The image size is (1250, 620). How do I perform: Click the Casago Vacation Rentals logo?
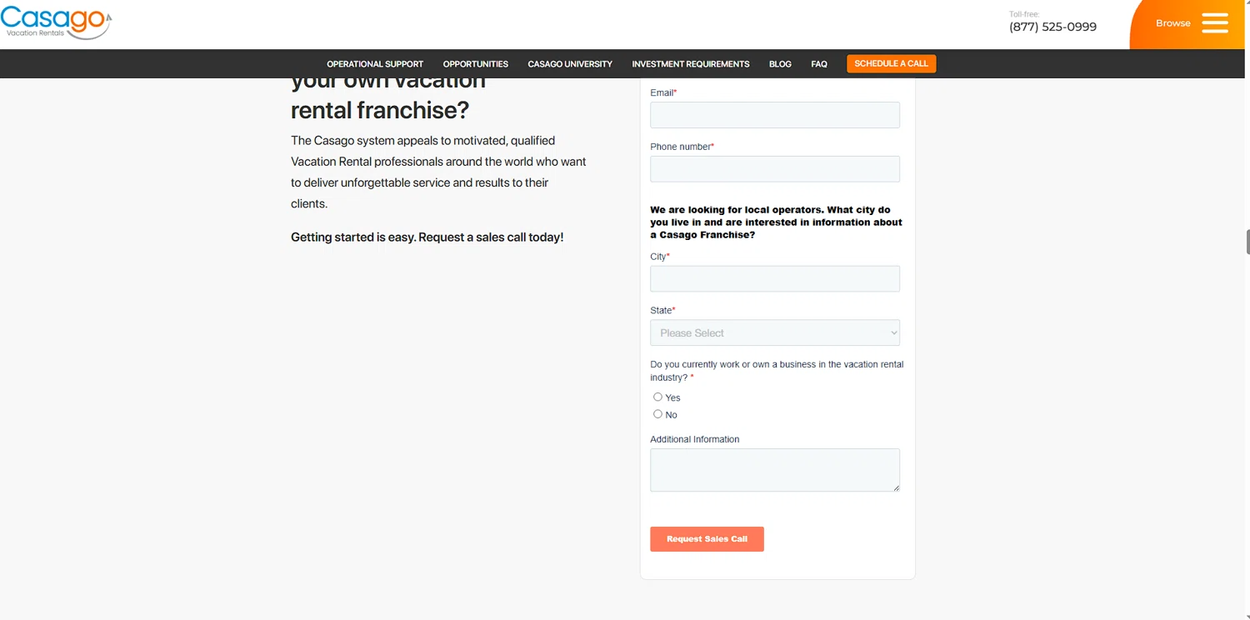56,22
